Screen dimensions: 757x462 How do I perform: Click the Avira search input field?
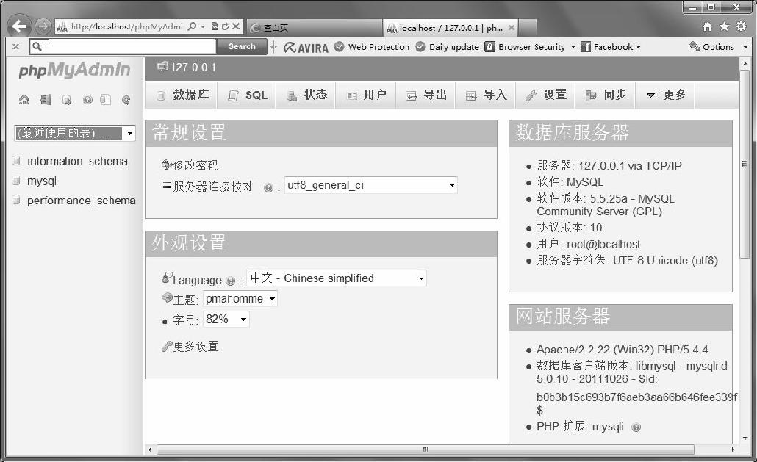tap(123, 46)
